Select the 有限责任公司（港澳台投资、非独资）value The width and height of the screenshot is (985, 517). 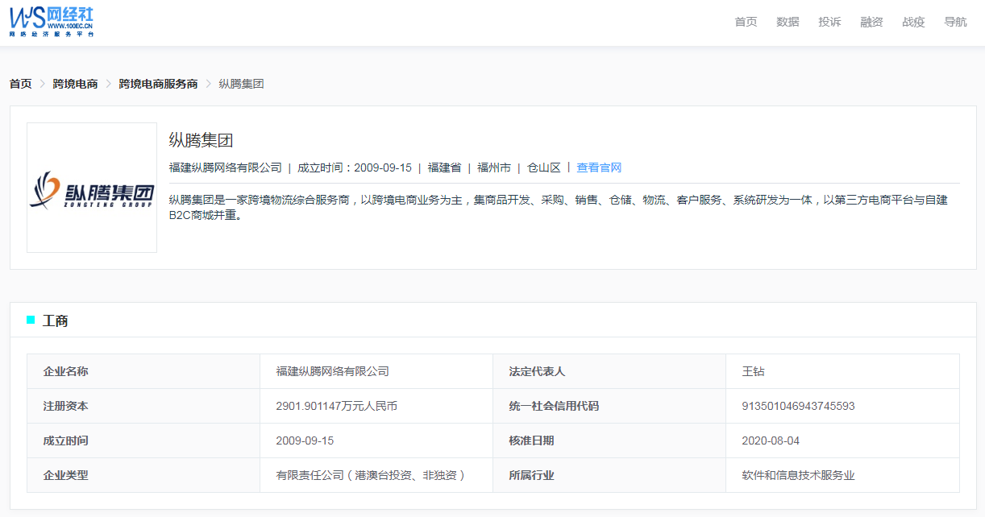click(372, 475)
